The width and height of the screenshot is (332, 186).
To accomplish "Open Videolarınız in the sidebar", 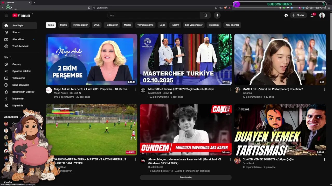I will 20,78.
